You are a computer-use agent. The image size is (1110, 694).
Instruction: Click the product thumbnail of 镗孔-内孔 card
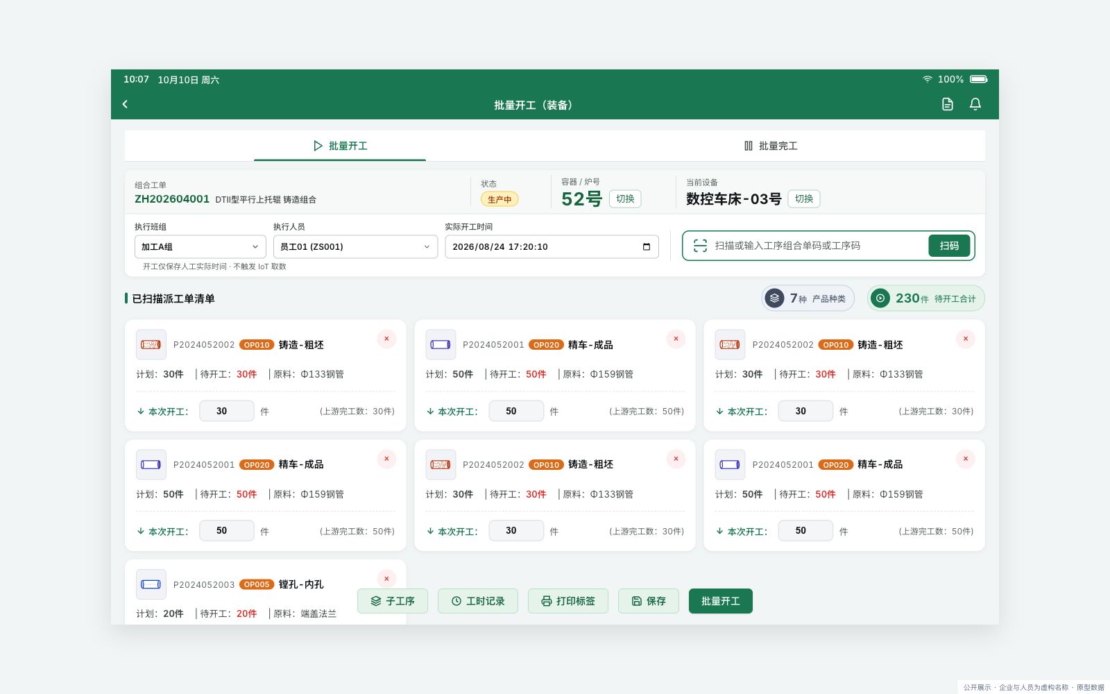(151, 584)
